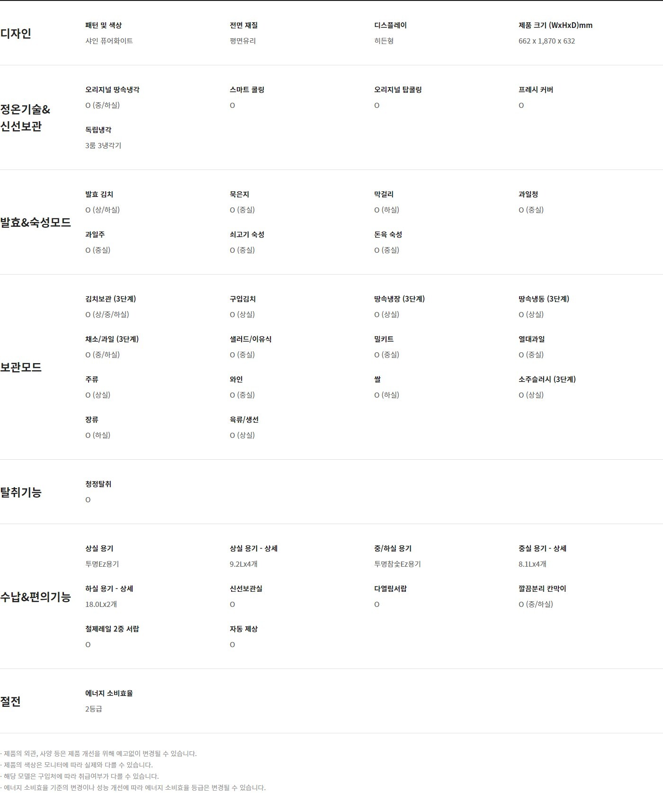Select the 철제레일 2중 서랍 label
The width and height of the screenshot is (663, 793).
(112, 629)
